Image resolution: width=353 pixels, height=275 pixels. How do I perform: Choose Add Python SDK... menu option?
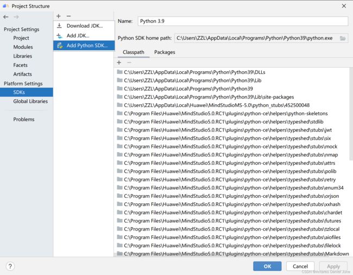pyautogui.click(x=84, y=46)
